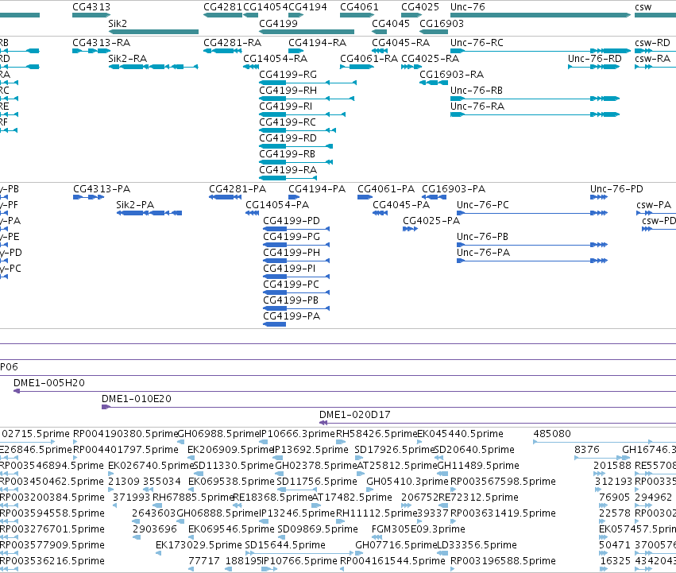
Task: Select transcript Unc-76-RB
Action: tap(477, 91)
